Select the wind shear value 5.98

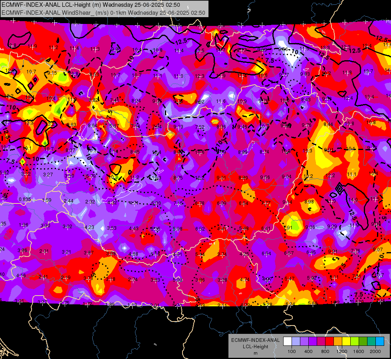tap(178, 229)
